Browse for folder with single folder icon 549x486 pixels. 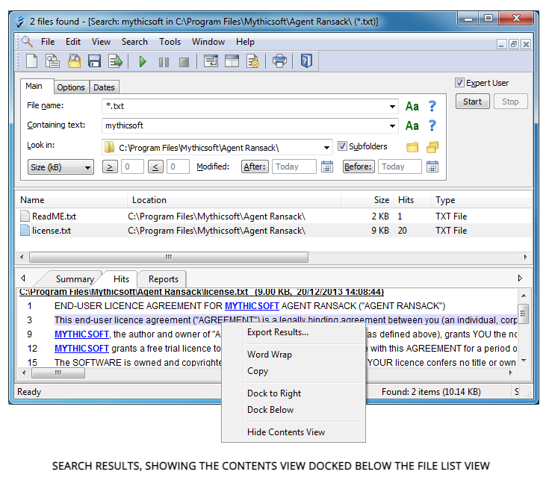tap(412, 147)
